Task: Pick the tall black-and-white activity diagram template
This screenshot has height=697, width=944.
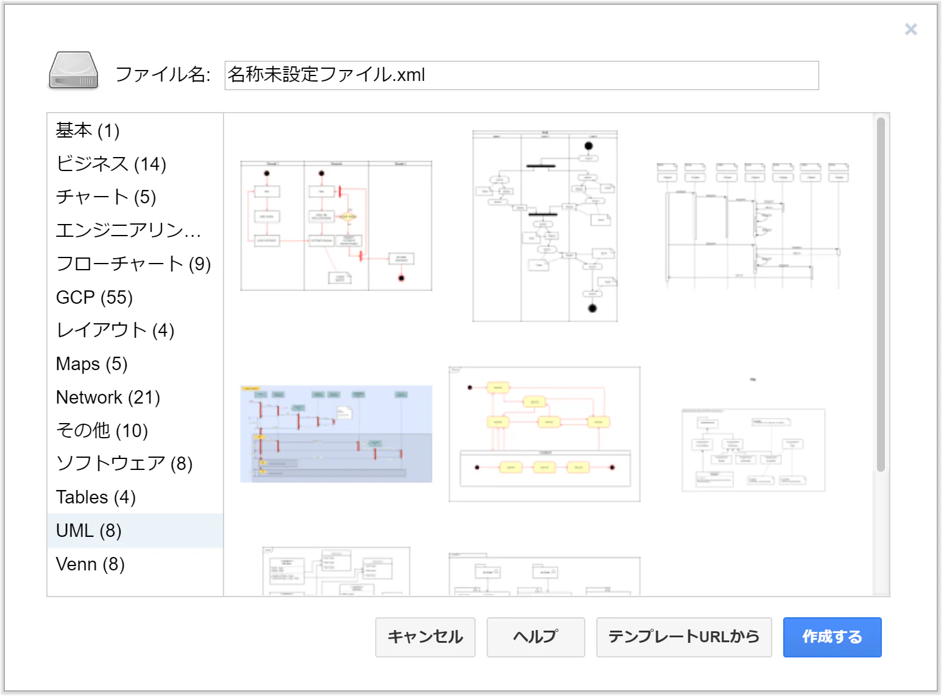Action: (545, 226)
